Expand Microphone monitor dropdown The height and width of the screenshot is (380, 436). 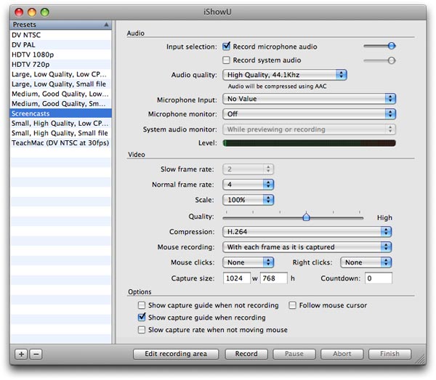click(310, 114)
